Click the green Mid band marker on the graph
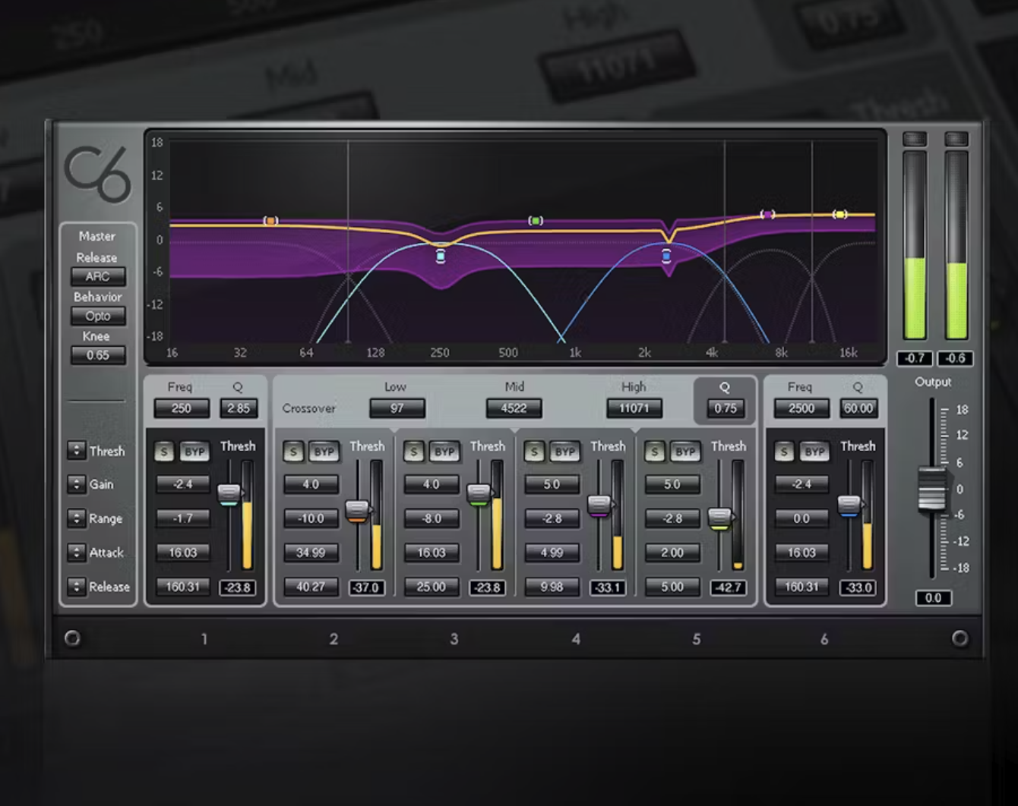This screenshot has height=806, width=1018. pyautogui.click(x=536, y=220)
